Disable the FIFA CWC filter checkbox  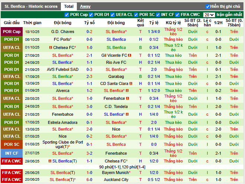(x=177, y=15)
